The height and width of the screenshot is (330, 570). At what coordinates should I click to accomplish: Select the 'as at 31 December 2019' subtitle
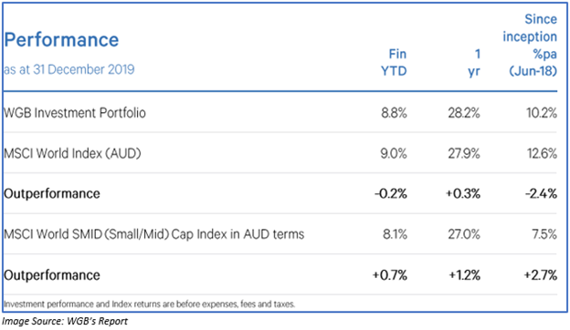point(69,69)
